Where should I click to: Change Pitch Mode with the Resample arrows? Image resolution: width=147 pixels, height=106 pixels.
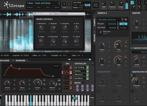point(118,28)
